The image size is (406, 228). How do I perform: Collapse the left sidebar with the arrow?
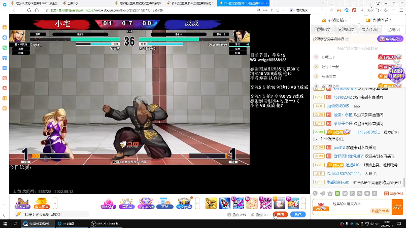(x=4, y=215)
